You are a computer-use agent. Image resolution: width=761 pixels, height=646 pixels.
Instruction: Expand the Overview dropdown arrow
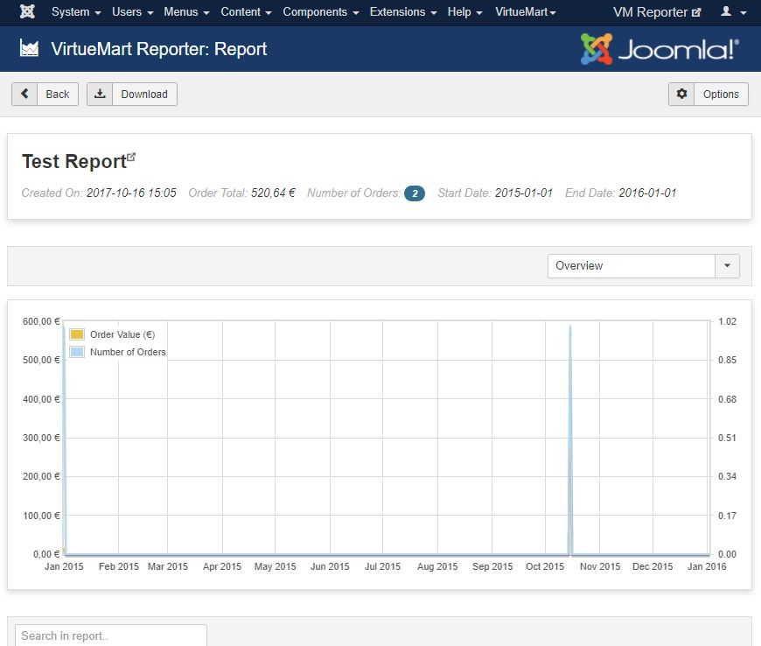pos(727,266)
